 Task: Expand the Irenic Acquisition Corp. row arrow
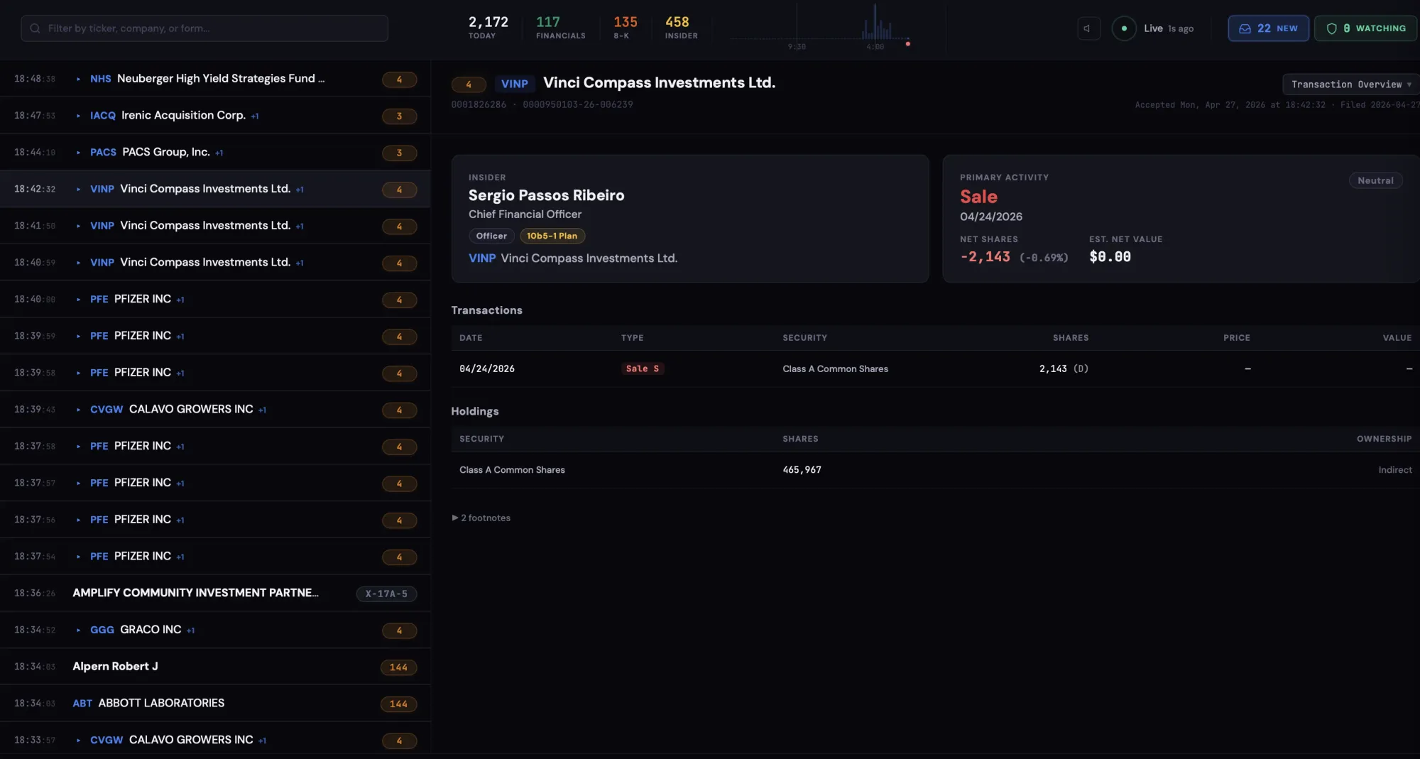tap(78, 116)
